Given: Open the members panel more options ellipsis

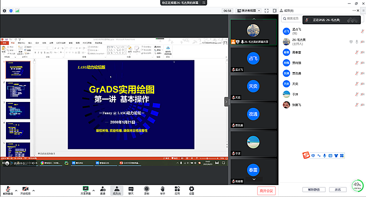Looking at the screenshot, I should coord(354,11).
